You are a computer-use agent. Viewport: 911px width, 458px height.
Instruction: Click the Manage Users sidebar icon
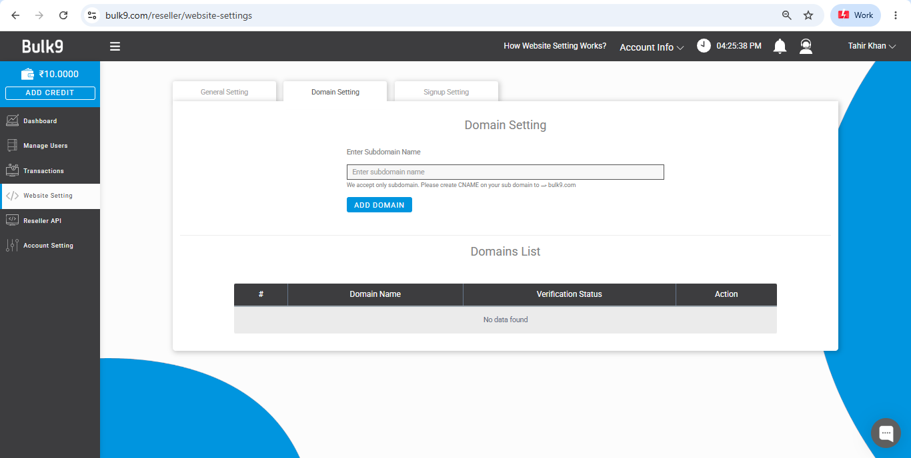pos(12,145)
